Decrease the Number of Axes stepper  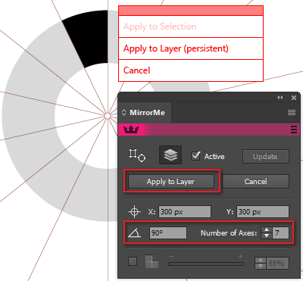267,236
